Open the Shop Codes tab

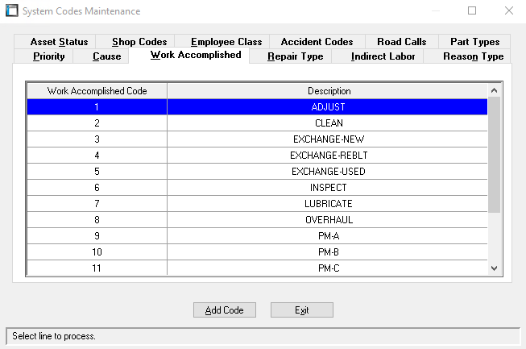coord(139,42)
